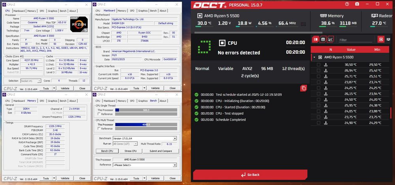Click the Bench CPU button
Image resolution: width=395 pixels, height=185 pixels.
(x=107, y=151)
